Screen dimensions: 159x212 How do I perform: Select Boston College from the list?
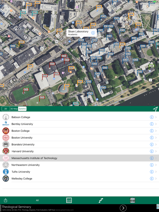pos(79,131)
